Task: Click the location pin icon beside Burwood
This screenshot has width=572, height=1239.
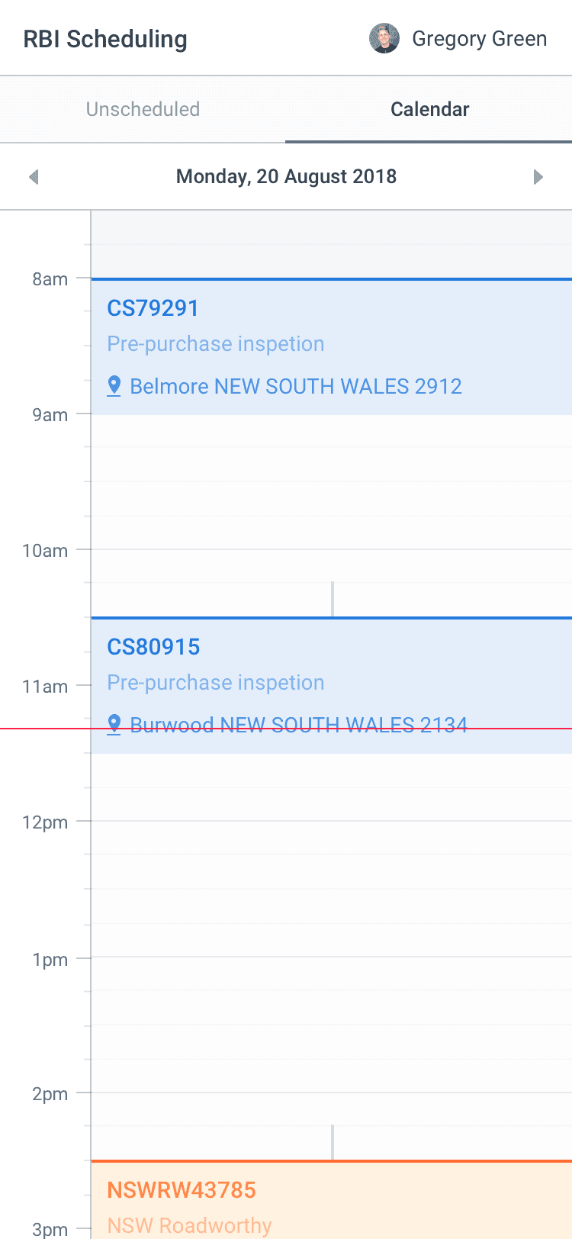Action: 114,724
